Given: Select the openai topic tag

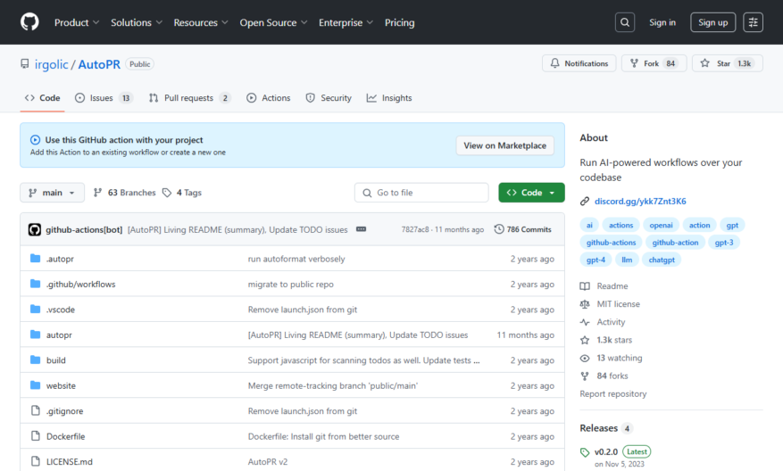Looking at the screenshot, I should point(661,225).
